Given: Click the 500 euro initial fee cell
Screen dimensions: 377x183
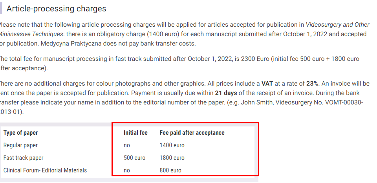Looking at the screenshot, I should (135, 158).
